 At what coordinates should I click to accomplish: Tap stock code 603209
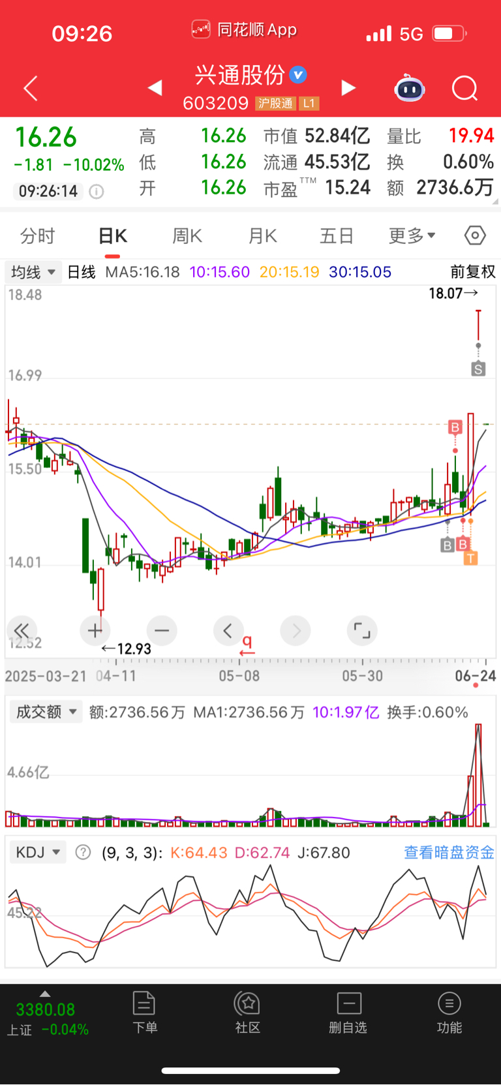(x=216, y=103)
